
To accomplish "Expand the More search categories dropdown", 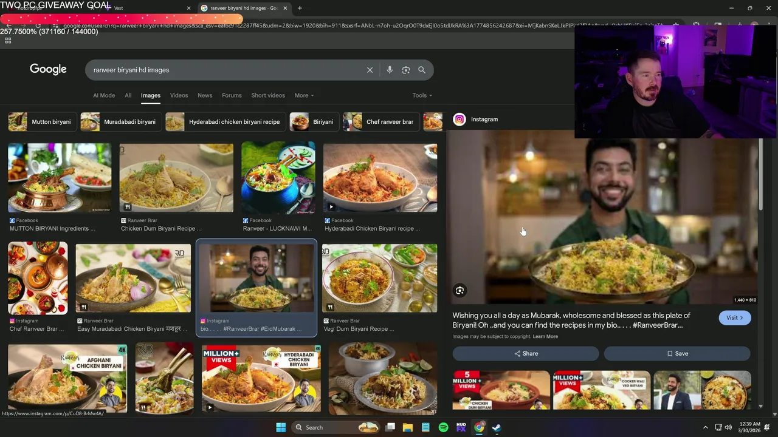I will click(x=305, y=95).
